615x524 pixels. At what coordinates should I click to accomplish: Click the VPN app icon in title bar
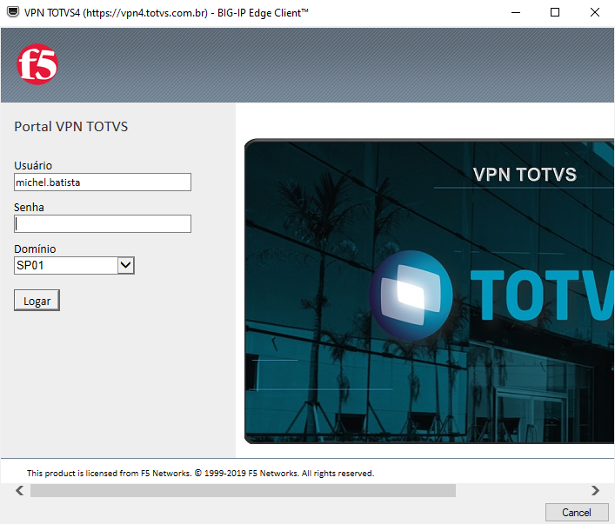[x=13, y=12]
